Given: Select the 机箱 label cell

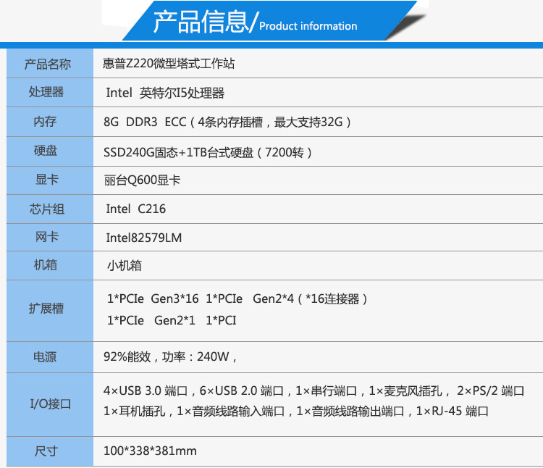Looking at the screenshot, I should [50, 265].
